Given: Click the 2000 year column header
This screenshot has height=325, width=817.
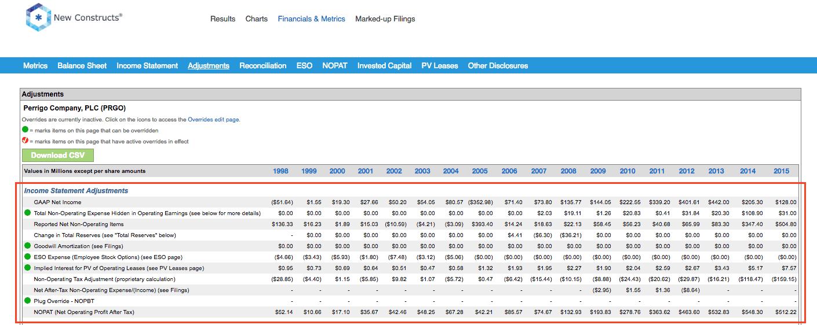Looking at the screenshot, I should pyautogui.click(x=337, y=171).
